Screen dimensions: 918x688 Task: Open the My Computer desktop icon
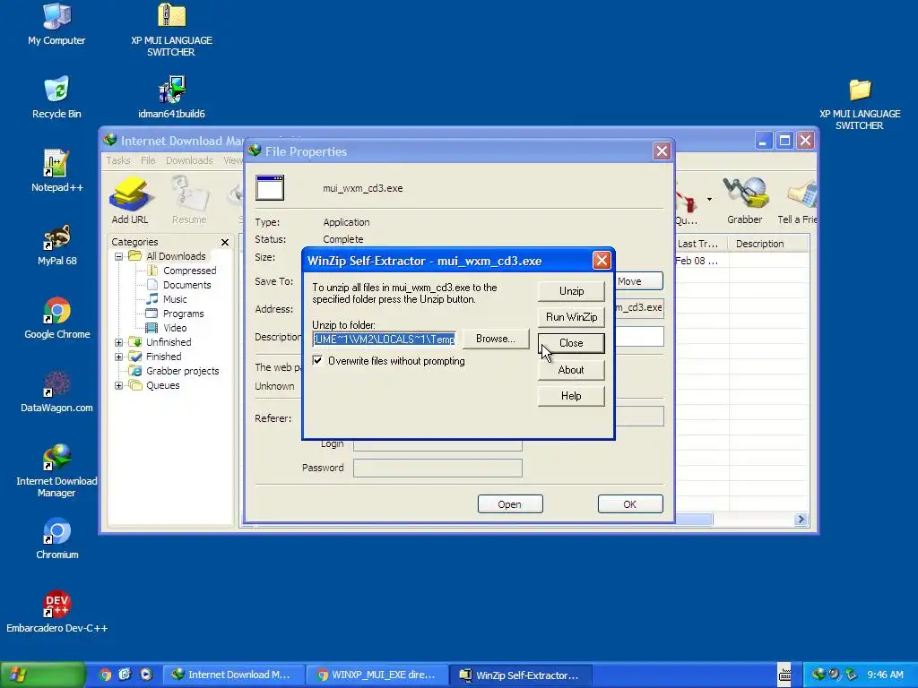56,24
